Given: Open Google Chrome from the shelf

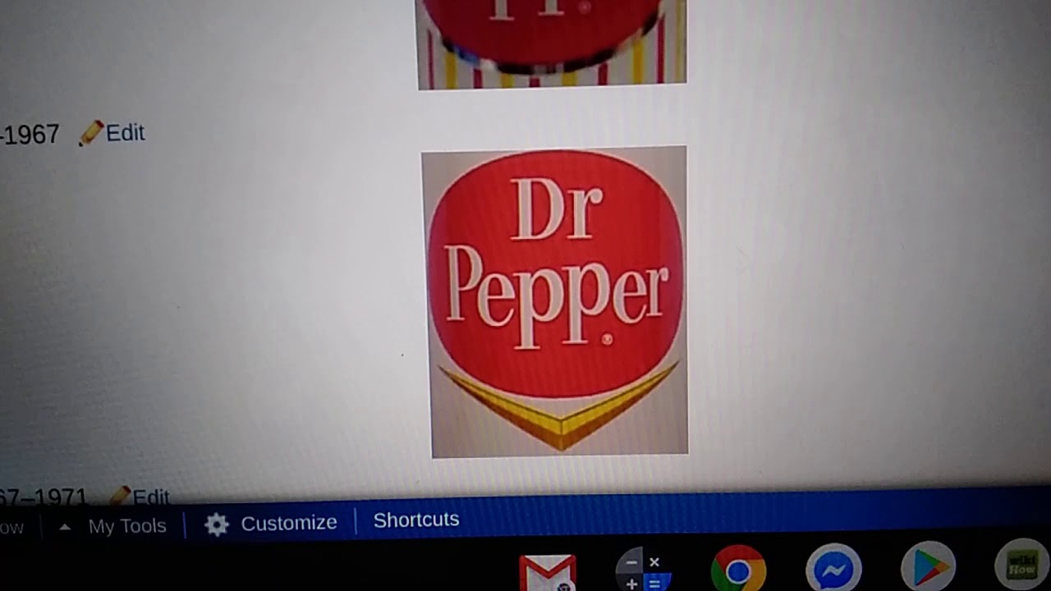Looking at the screenshot, I should (x=738, y=570).
